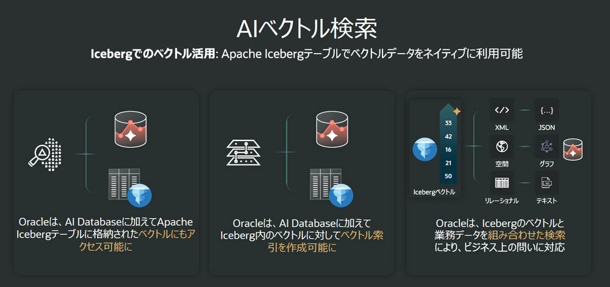
Task: Click the Iceberg table icon in first card
Action: (130, 187)
